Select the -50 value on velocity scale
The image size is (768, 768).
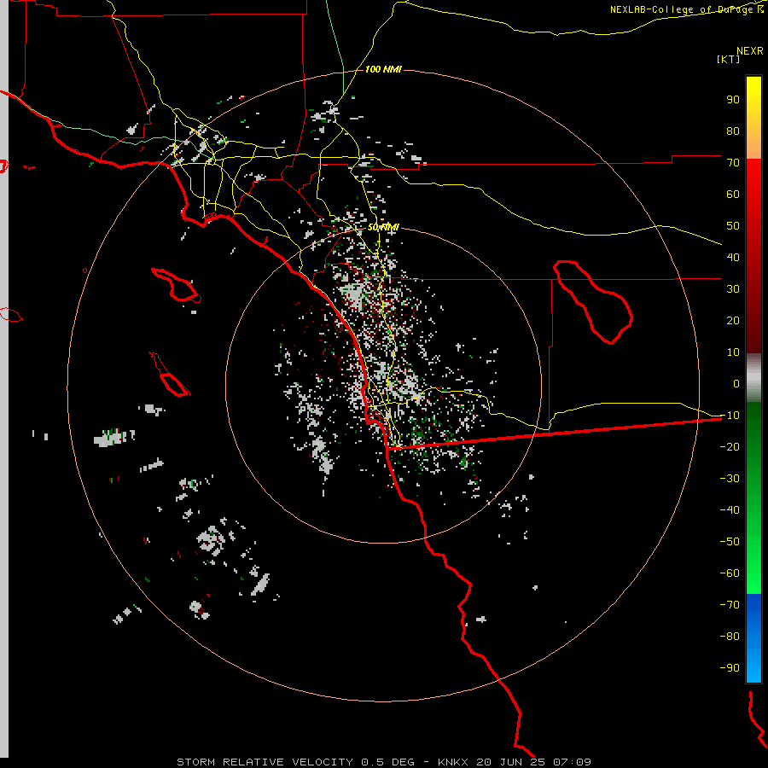[x=730, y=542]
